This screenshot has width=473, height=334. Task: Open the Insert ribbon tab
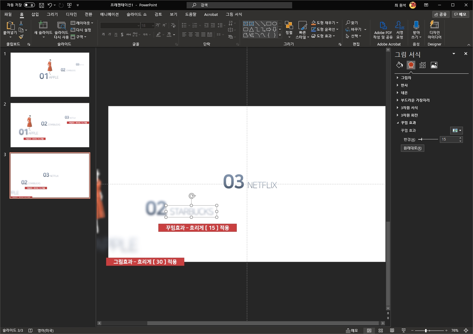pos(35,14)
